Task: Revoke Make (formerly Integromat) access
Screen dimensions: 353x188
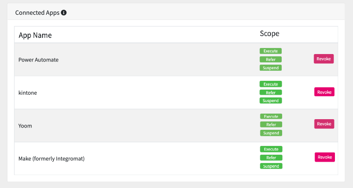Action: pyautogui.click(x=325, y=157)
